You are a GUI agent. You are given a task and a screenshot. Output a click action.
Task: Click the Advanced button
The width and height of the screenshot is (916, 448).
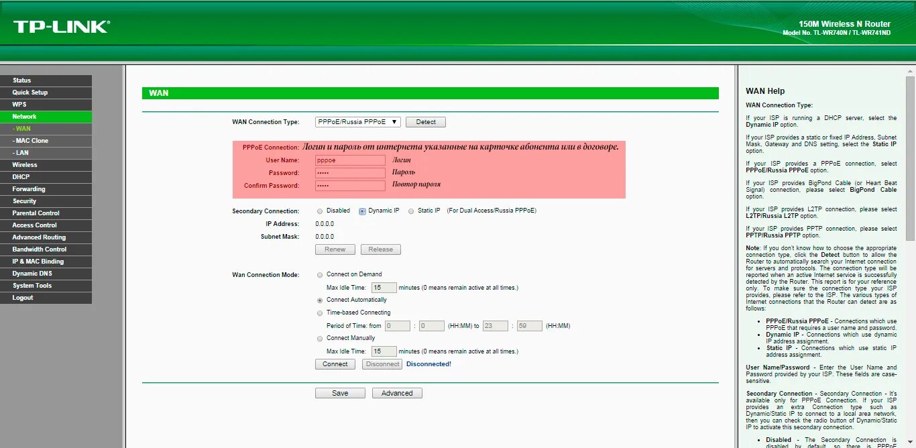(x=397, y=394)
